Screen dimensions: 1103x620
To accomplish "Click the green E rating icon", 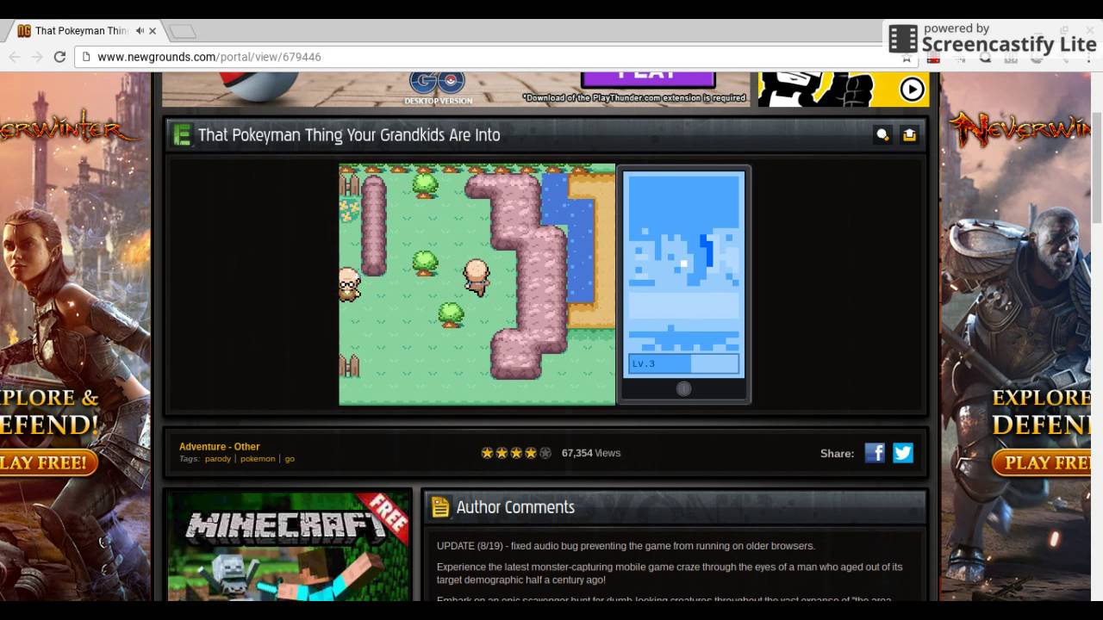I will pyautogui.click(x=182, y=135).
